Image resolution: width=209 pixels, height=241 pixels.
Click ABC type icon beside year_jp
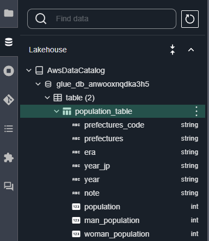point(76,166)
